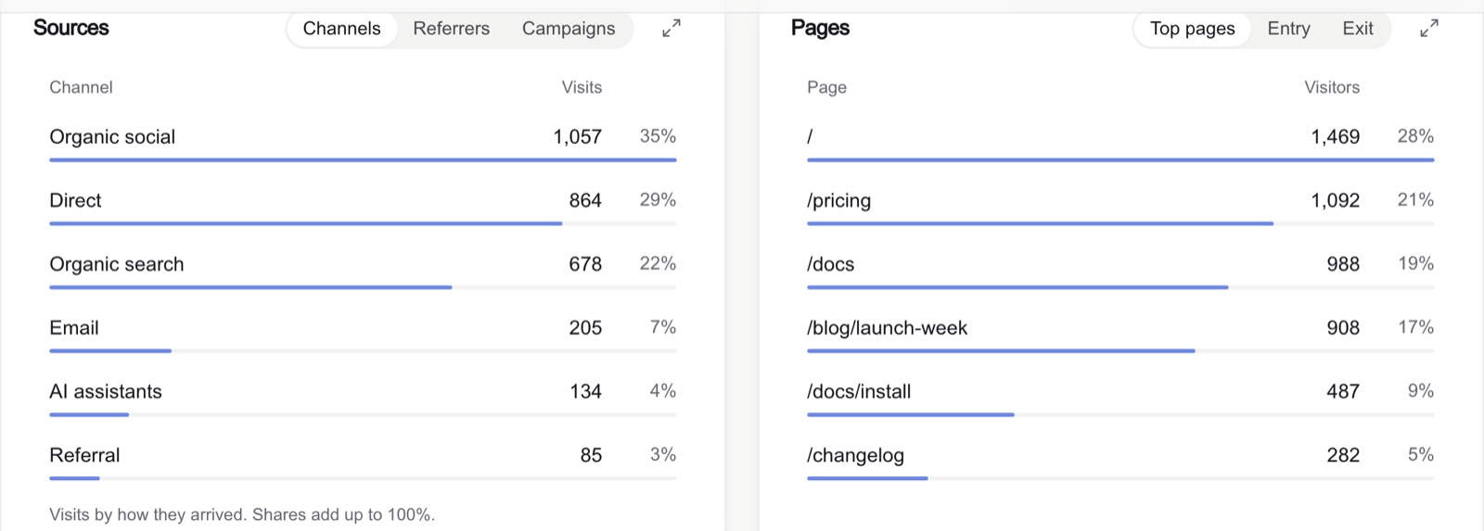Click the Channel column header

[x=81, y=87]
